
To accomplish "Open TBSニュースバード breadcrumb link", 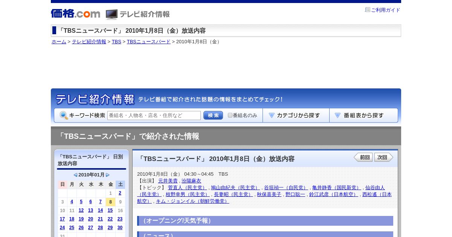I will click(149, 42).
